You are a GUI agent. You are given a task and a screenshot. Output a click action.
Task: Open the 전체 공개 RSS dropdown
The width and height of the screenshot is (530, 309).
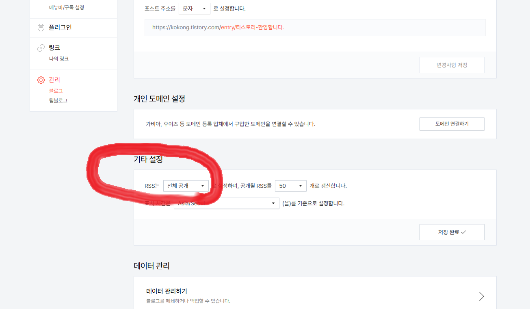point(186,186)
